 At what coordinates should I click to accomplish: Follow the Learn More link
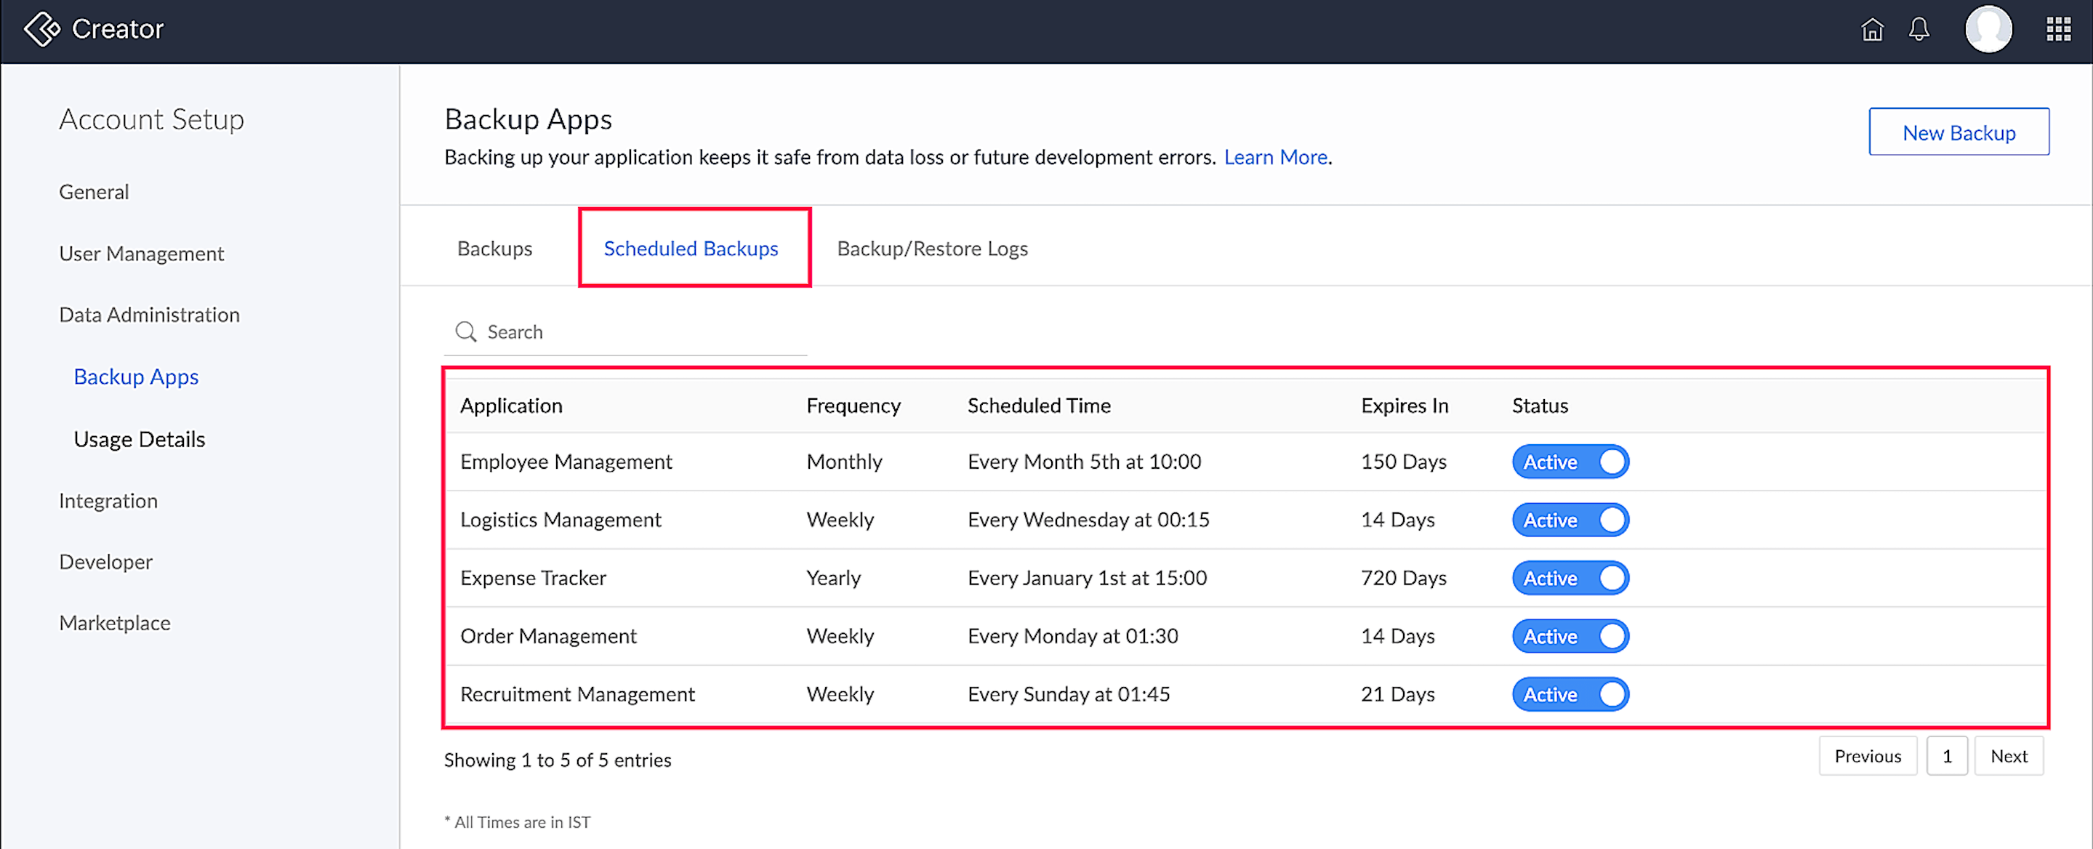pyautogui.click(x=1276, y=157)
